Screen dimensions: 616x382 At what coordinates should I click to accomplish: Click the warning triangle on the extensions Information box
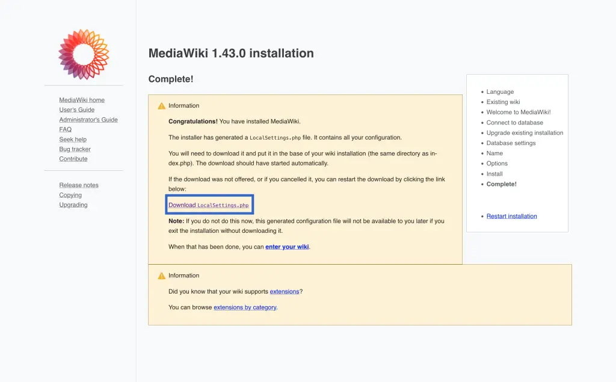pos(161,275)
